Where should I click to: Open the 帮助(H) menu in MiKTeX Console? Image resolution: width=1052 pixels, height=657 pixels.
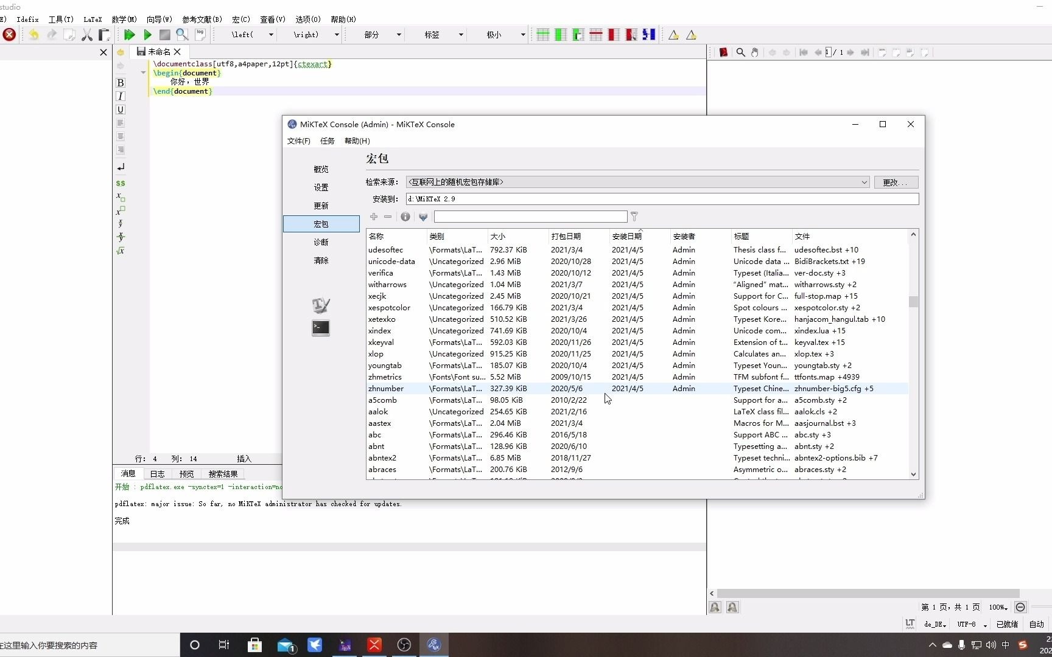pos(357,141)
